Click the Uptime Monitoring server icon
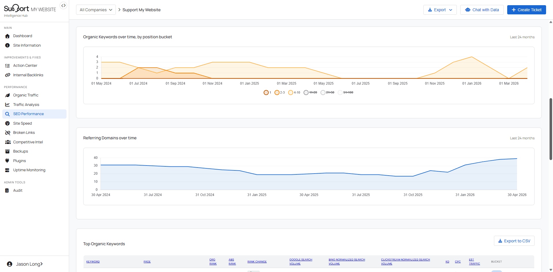The image size is (553, 272). click(7, 170)
